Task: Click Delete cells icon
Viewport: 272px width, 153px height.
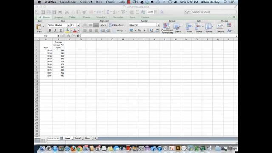Action: coord(199,28)
